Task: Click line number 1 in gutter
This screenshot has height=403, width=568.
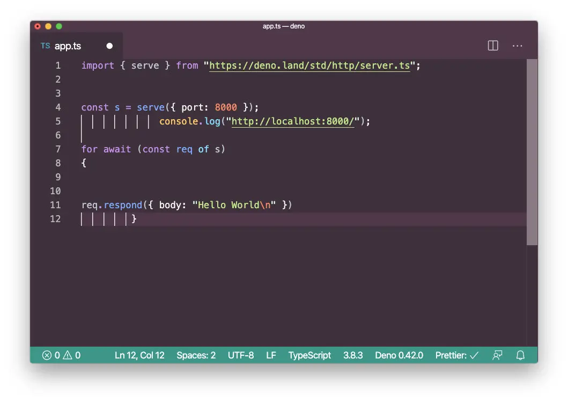Action: click(58, 65)
